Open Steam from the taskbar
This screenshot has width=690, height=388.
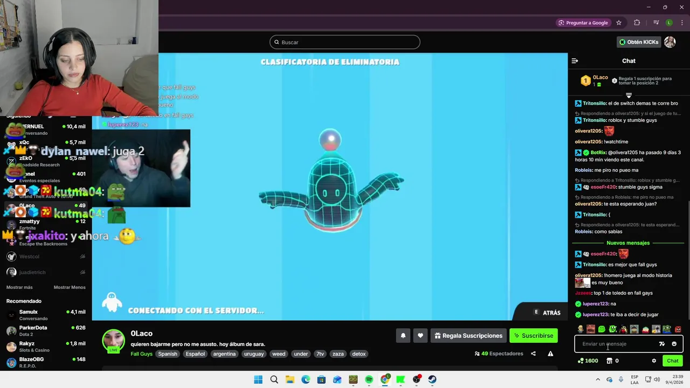[432, 379]
